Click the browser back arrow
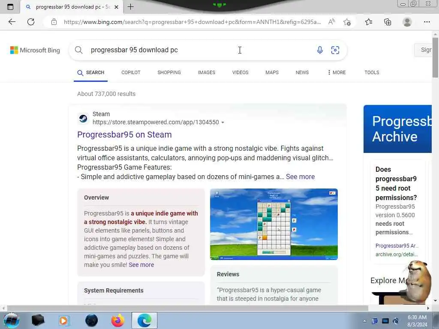The height and width of the screenshot is (329, 439). point(12,22)
